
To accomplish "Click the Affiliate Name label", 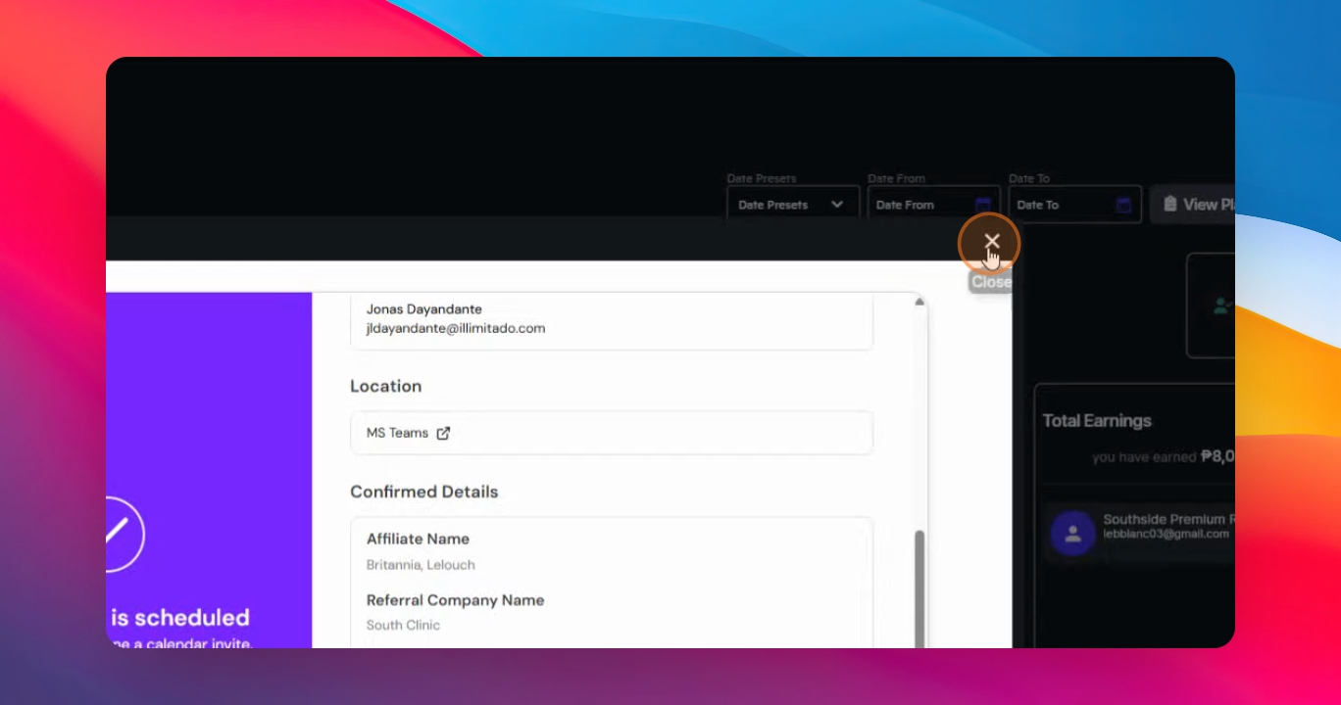I will click(418, 539).
